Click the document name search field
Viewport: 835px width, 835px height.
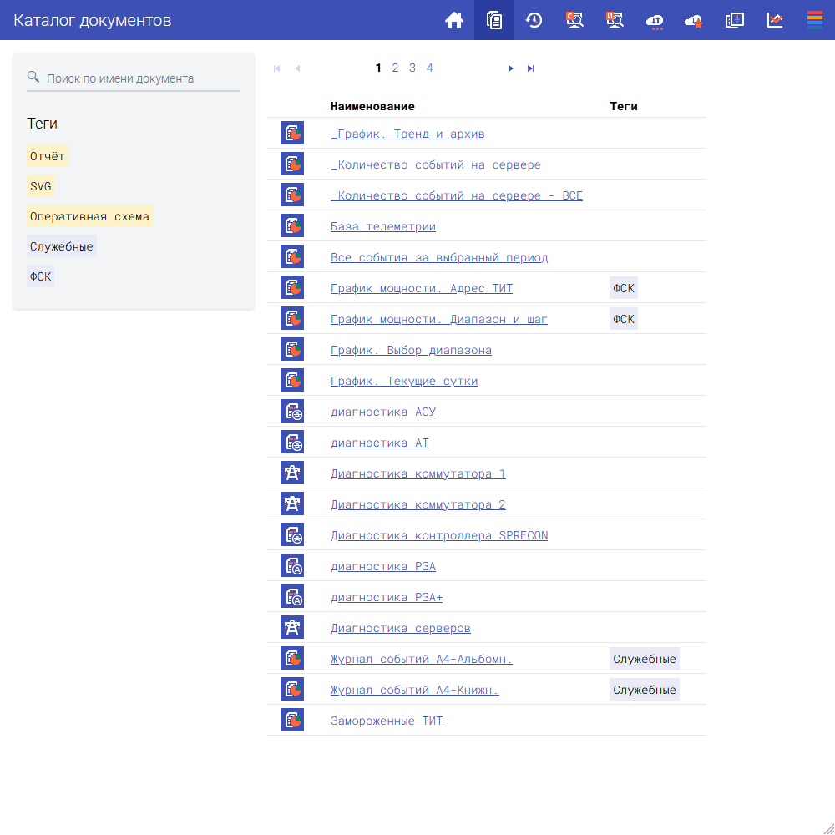point(142,78)
